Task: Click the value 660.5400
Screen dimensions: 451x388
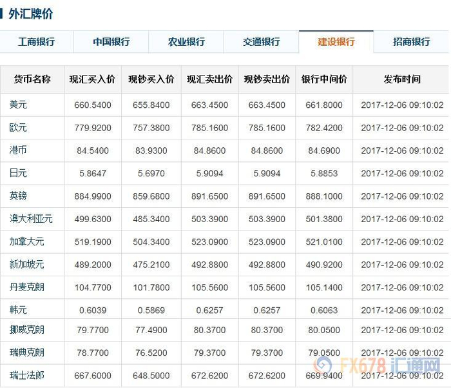Action: [x=93, y=105]
